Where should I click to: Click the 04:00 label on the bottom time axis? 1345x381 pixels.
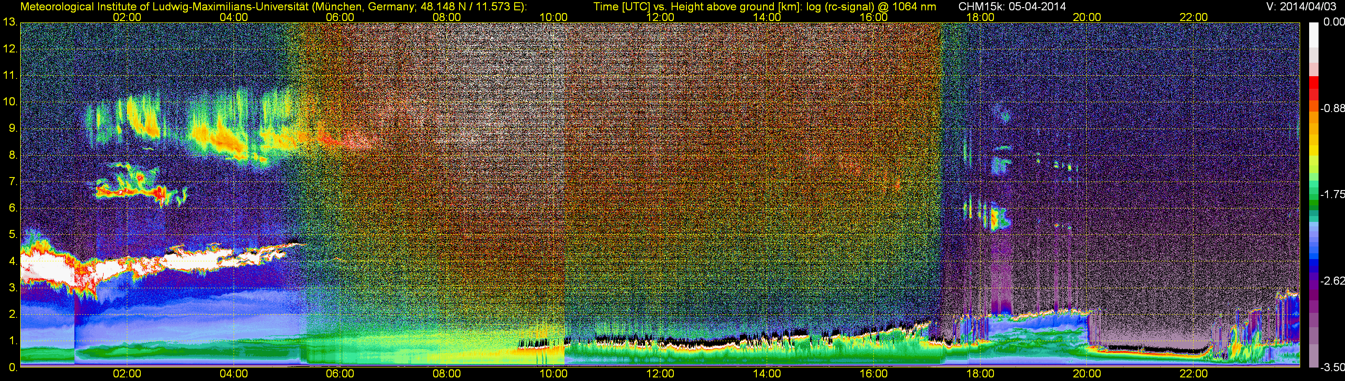tap(234, 374)
